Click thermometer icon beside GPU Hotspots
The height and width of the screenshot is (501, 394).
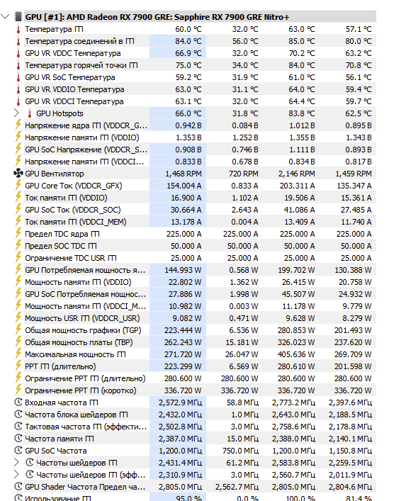[29, 113]
